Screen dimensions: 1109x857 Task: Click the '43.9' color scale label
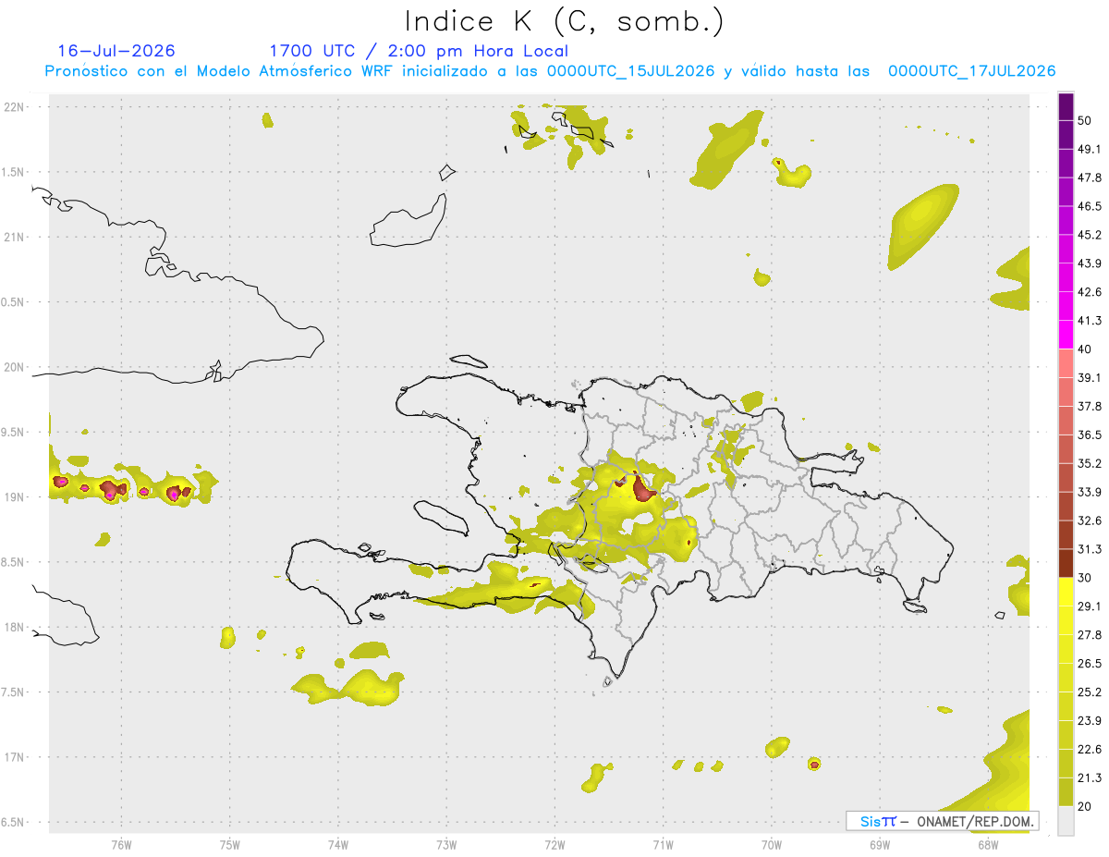tap(1090, 263)
